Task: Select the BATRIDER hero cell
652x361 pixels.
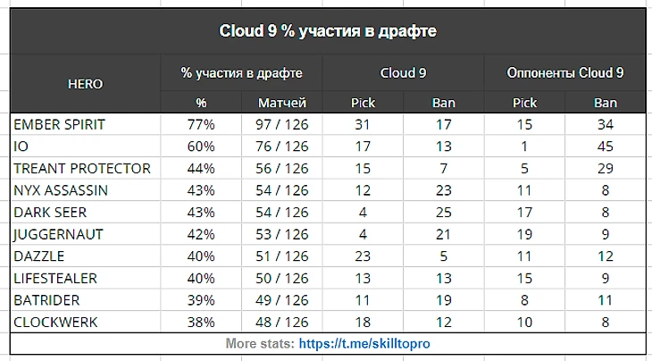Action: [48, 299]
